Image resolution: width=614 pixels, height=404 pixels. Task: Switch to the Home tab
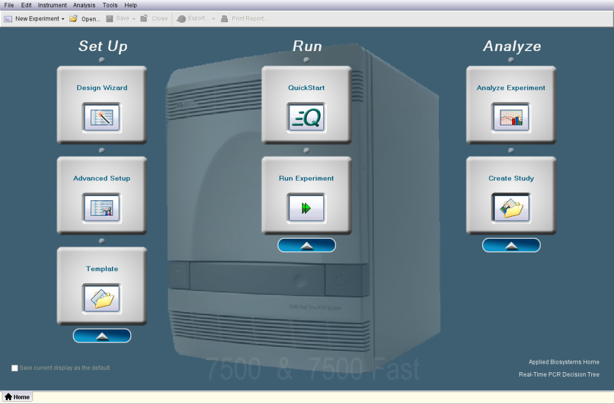click(x=18, y=397)
